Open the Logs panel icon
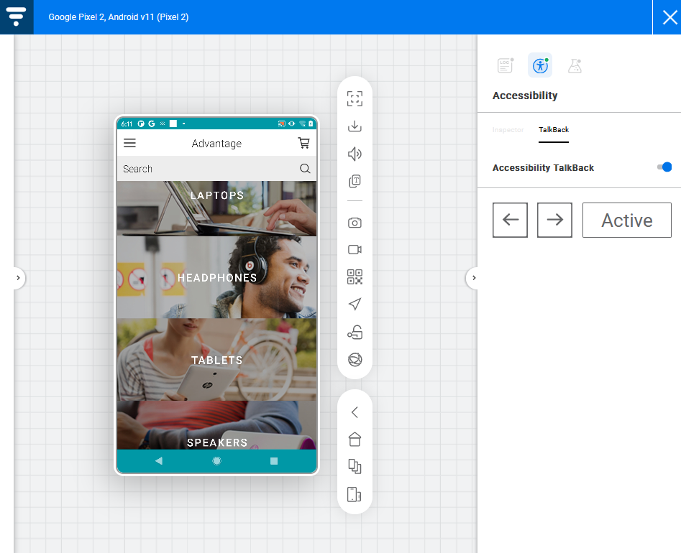This screenshot has height=553, width=681. coord(505,66)
